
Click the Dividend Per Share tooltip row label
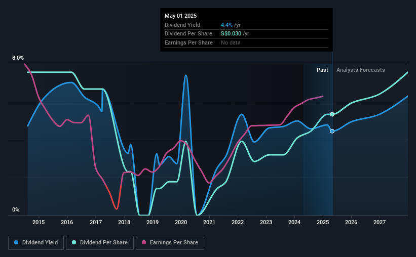point(188,34)
